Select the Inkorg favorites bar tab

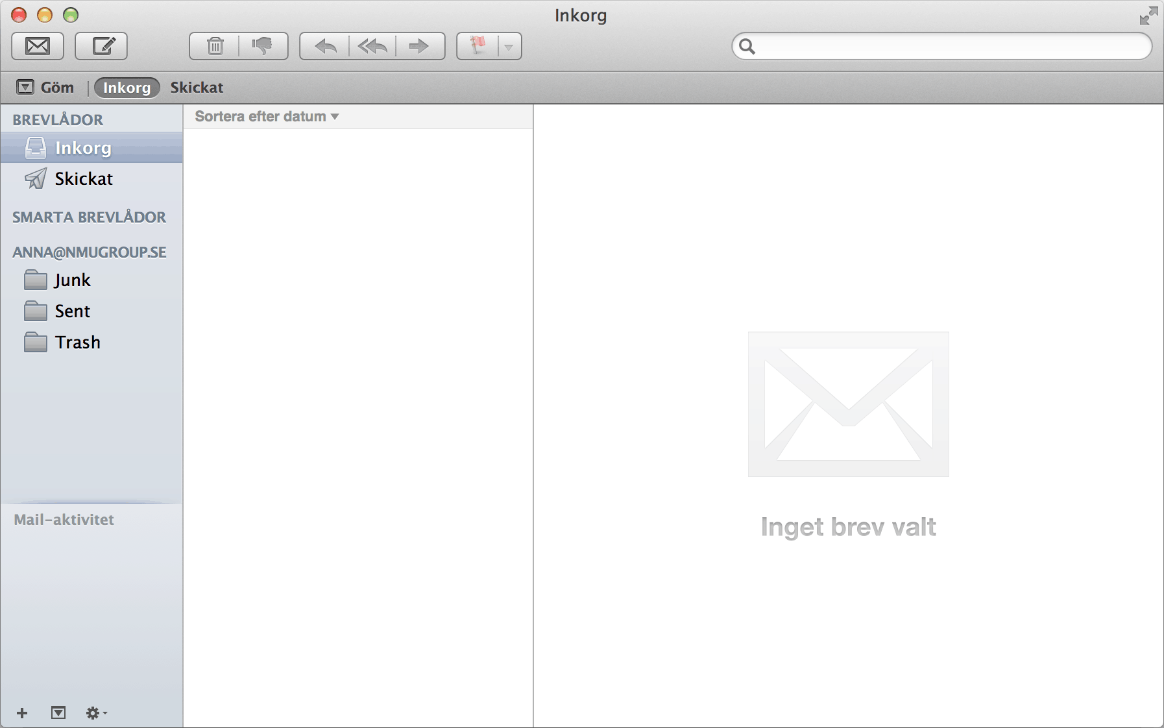tap(127, 88)
